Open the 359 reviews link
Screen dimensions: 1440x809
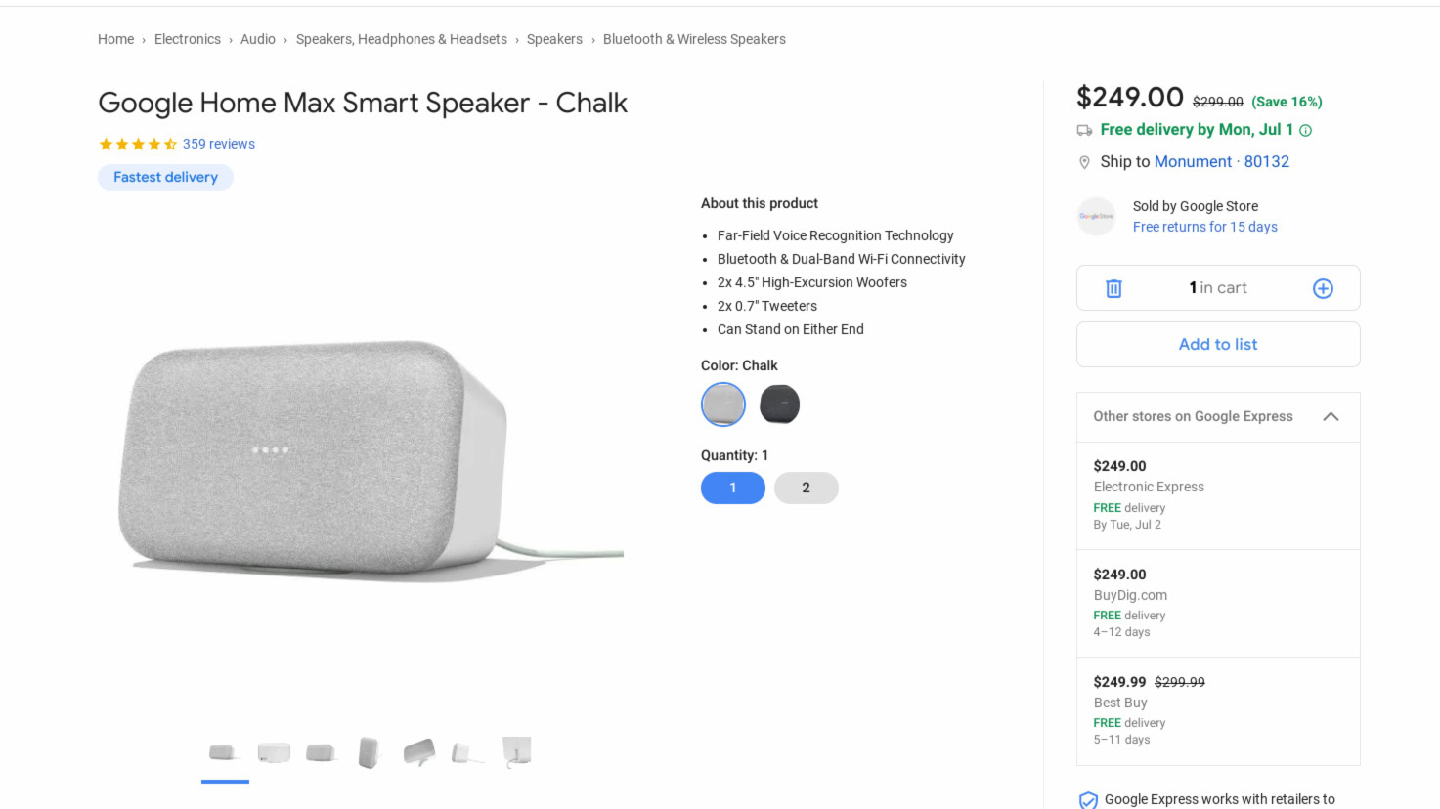pos(219,144)
